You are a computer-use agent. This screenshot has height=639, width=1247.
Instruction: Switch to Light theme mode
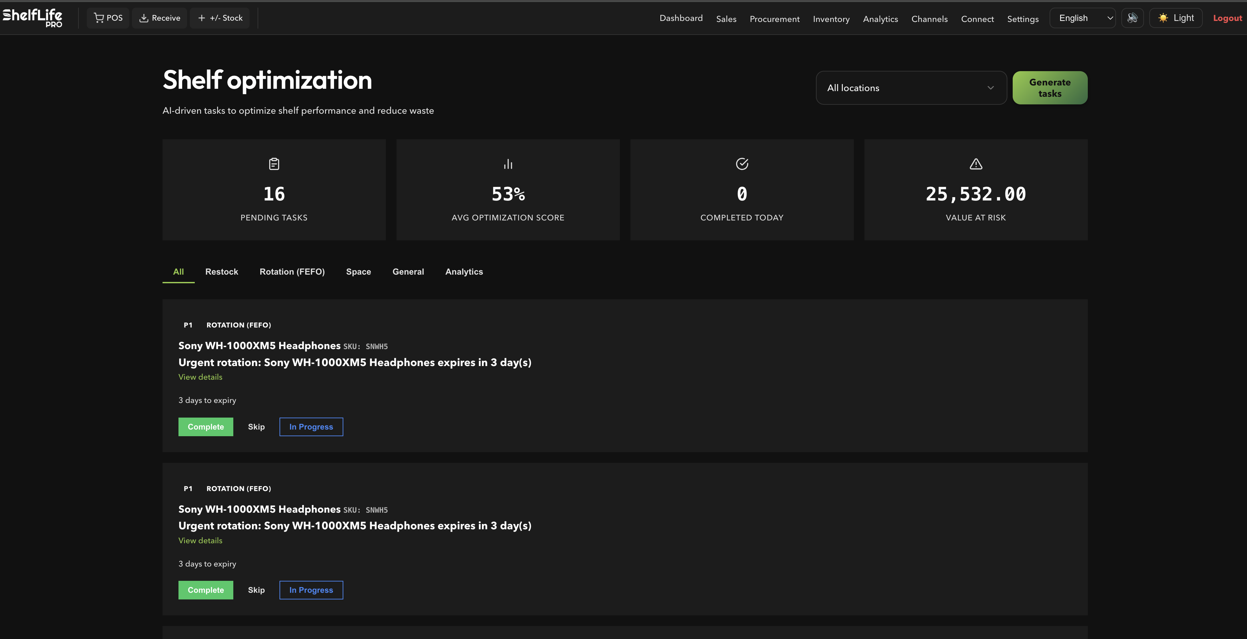(x=1176, y=18)
